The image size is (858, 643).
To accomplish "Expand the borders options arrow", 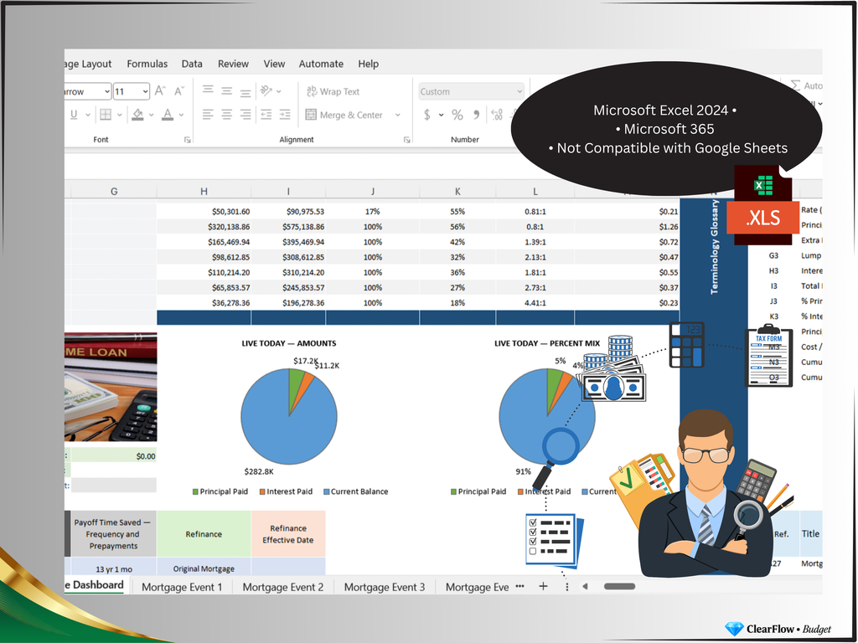I will coord(119,115).
